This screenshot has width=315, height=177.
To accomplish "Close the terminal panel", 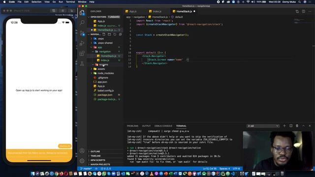I will point(310,126).
